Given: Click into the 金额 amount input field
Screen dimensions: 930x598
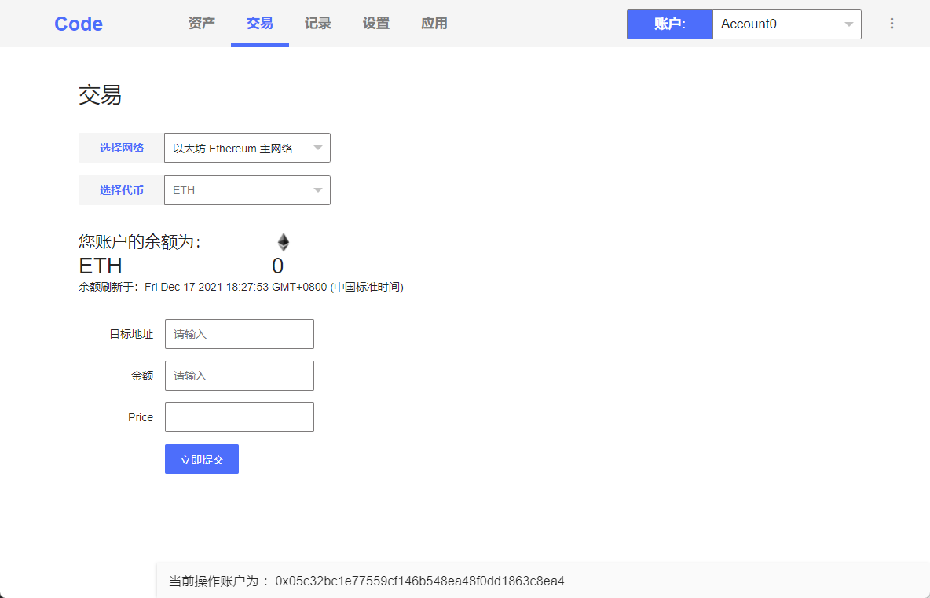Looking at the screenshot, I should (239, 375).
